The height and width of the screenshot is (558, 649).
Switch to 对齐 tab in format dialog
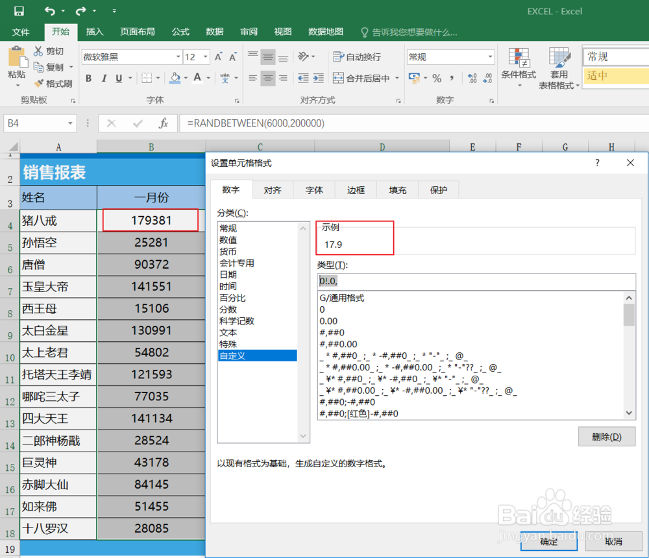coord(273,190)
